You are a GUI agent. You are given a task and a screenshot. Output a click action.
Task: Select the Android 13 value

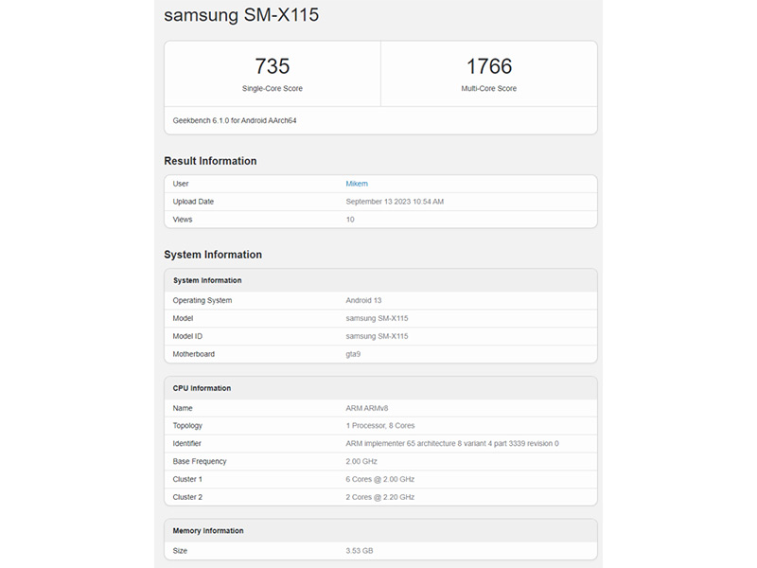pyautogui.click(x=363, y=300)
